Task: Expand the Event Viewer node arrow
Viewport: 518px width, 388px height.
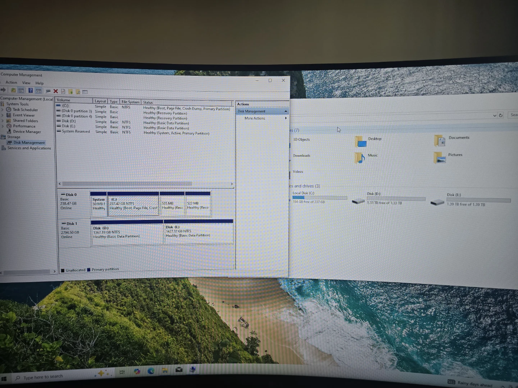Action: click(x=3, y=115)
